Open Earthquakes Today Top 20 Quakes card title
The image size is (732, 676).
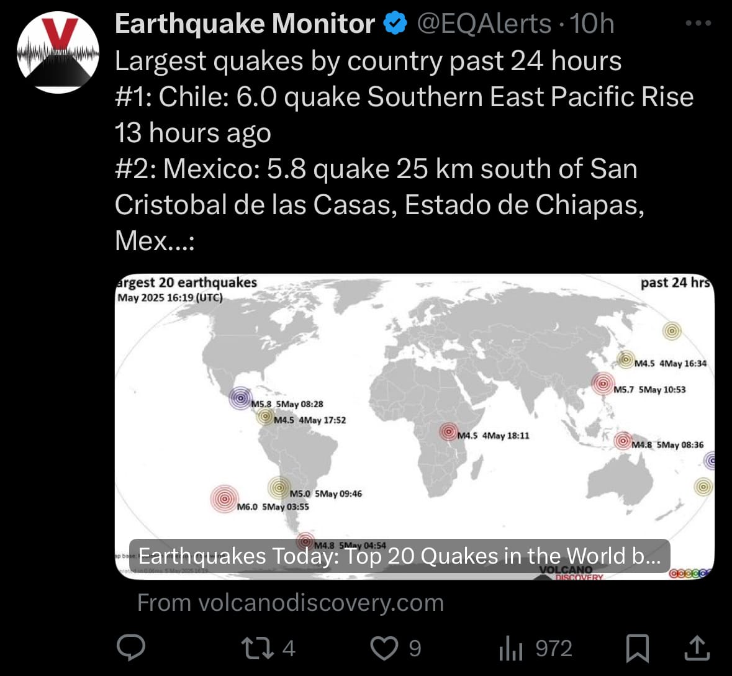tap(399, 556)
